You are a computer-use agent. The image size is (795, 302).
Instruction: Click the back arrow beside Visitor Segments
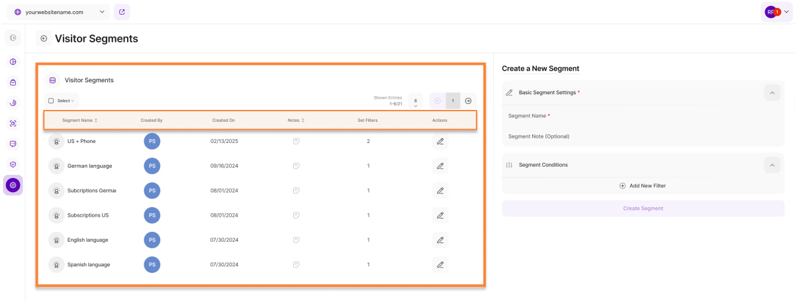click(44, 38)
